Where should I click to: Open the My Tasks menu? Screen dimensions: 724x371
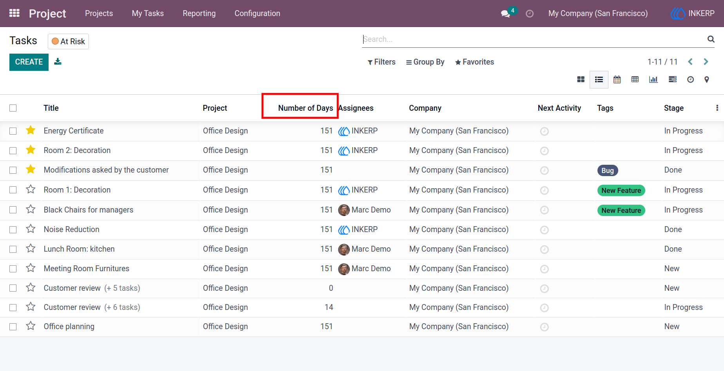148,13
